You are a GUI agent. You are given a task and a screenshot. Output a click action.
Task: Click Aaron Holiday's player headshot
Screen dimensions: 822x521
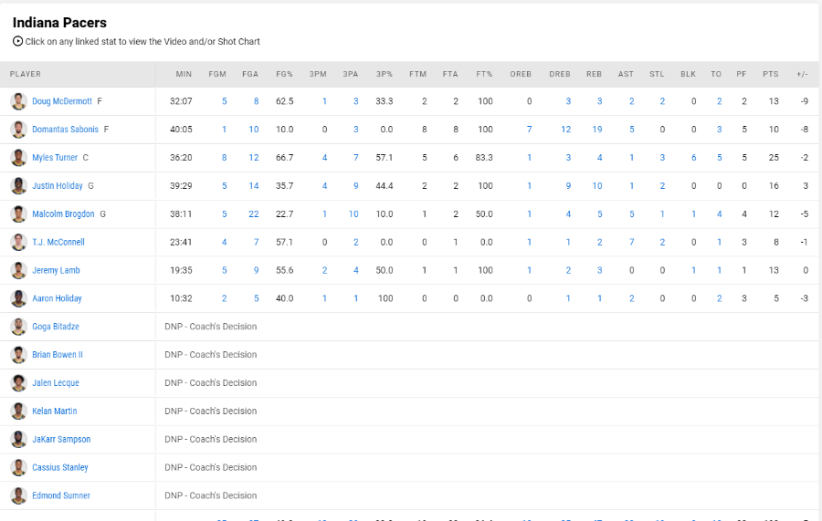(19, 298)
